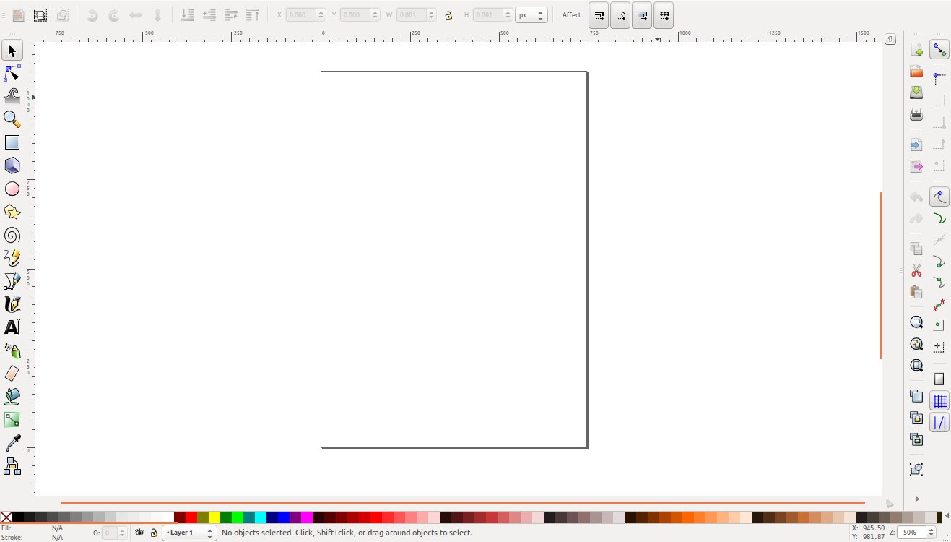Paste from clipboard icon
The image size is (951, 542).
pos(916,292)
